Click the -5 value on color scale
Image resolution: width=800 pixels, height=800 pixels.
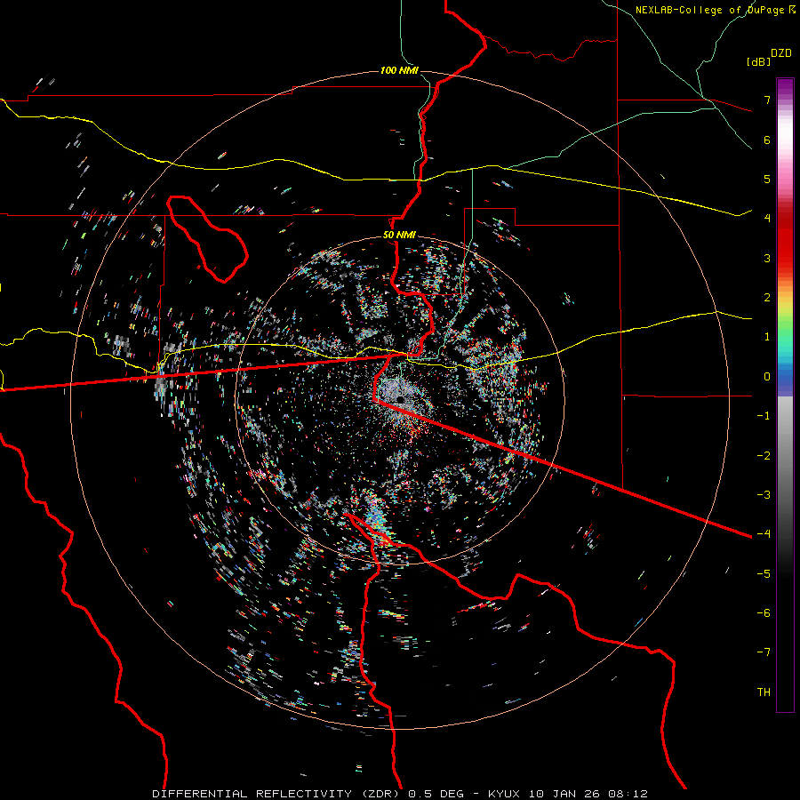(764, 574)
